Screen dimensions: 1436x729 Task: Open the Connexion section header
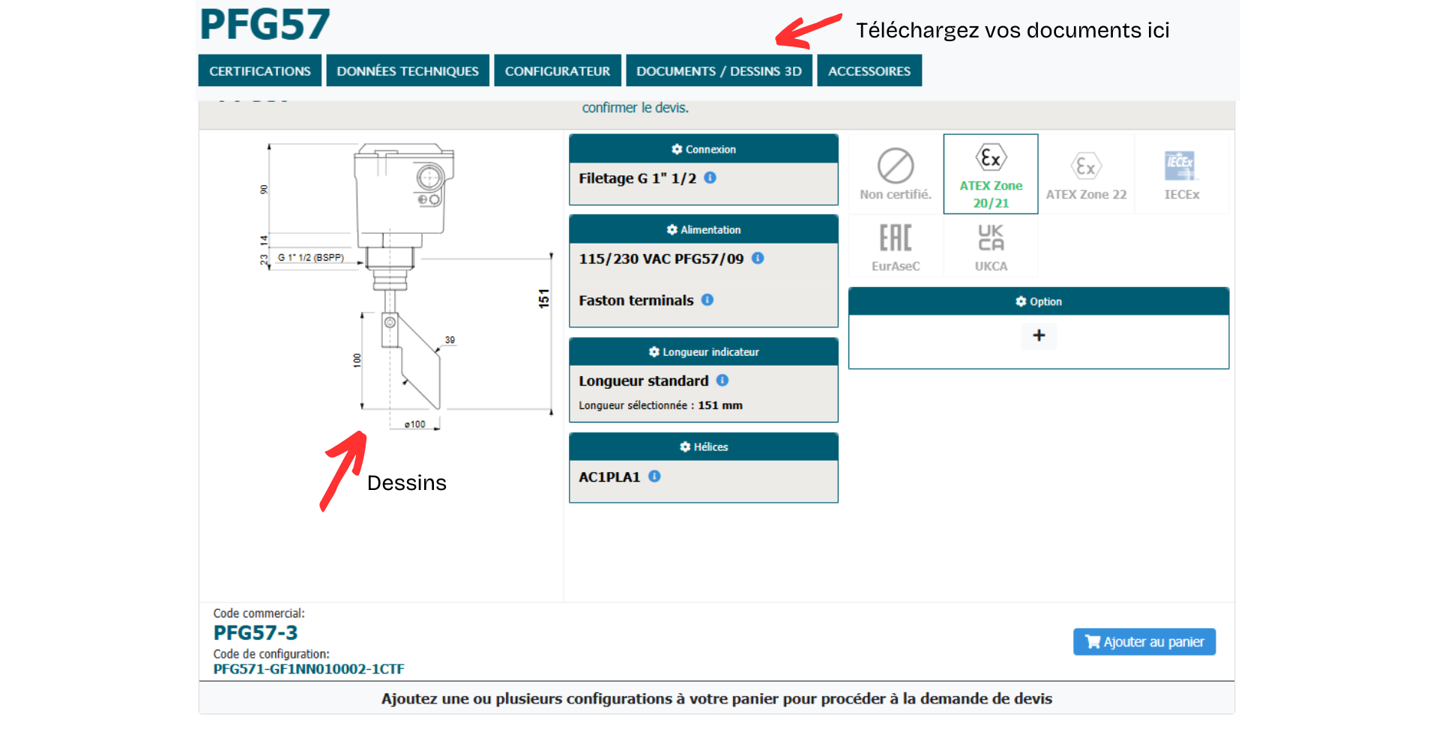[704, 149]
